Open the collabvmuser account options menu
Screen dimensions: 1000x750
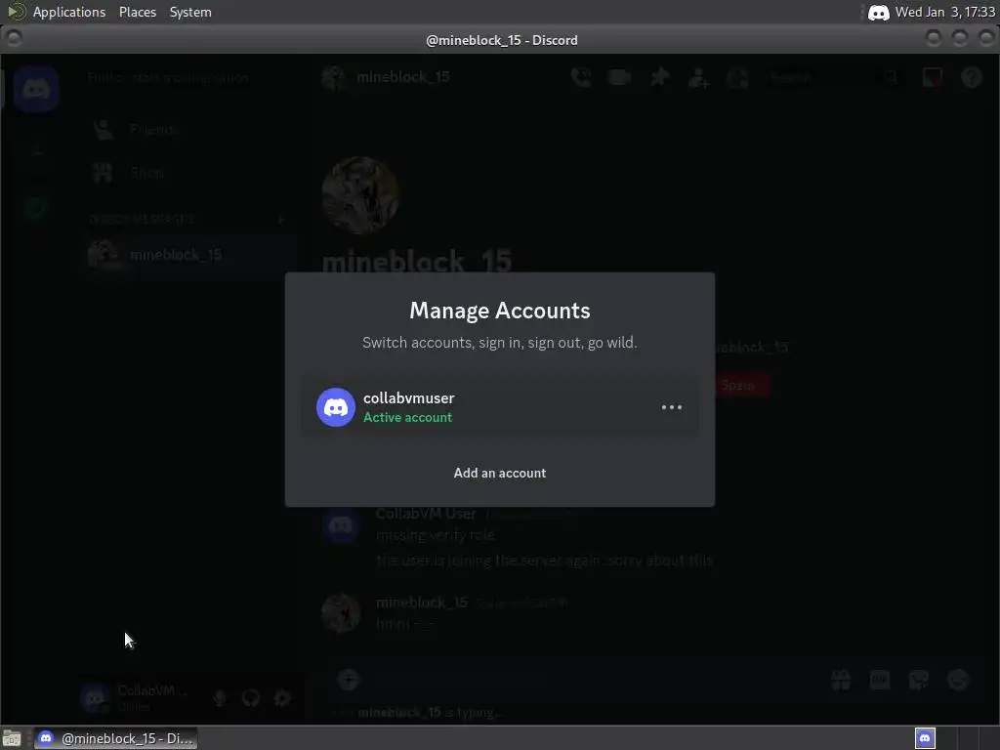click(x=672, y=407)
